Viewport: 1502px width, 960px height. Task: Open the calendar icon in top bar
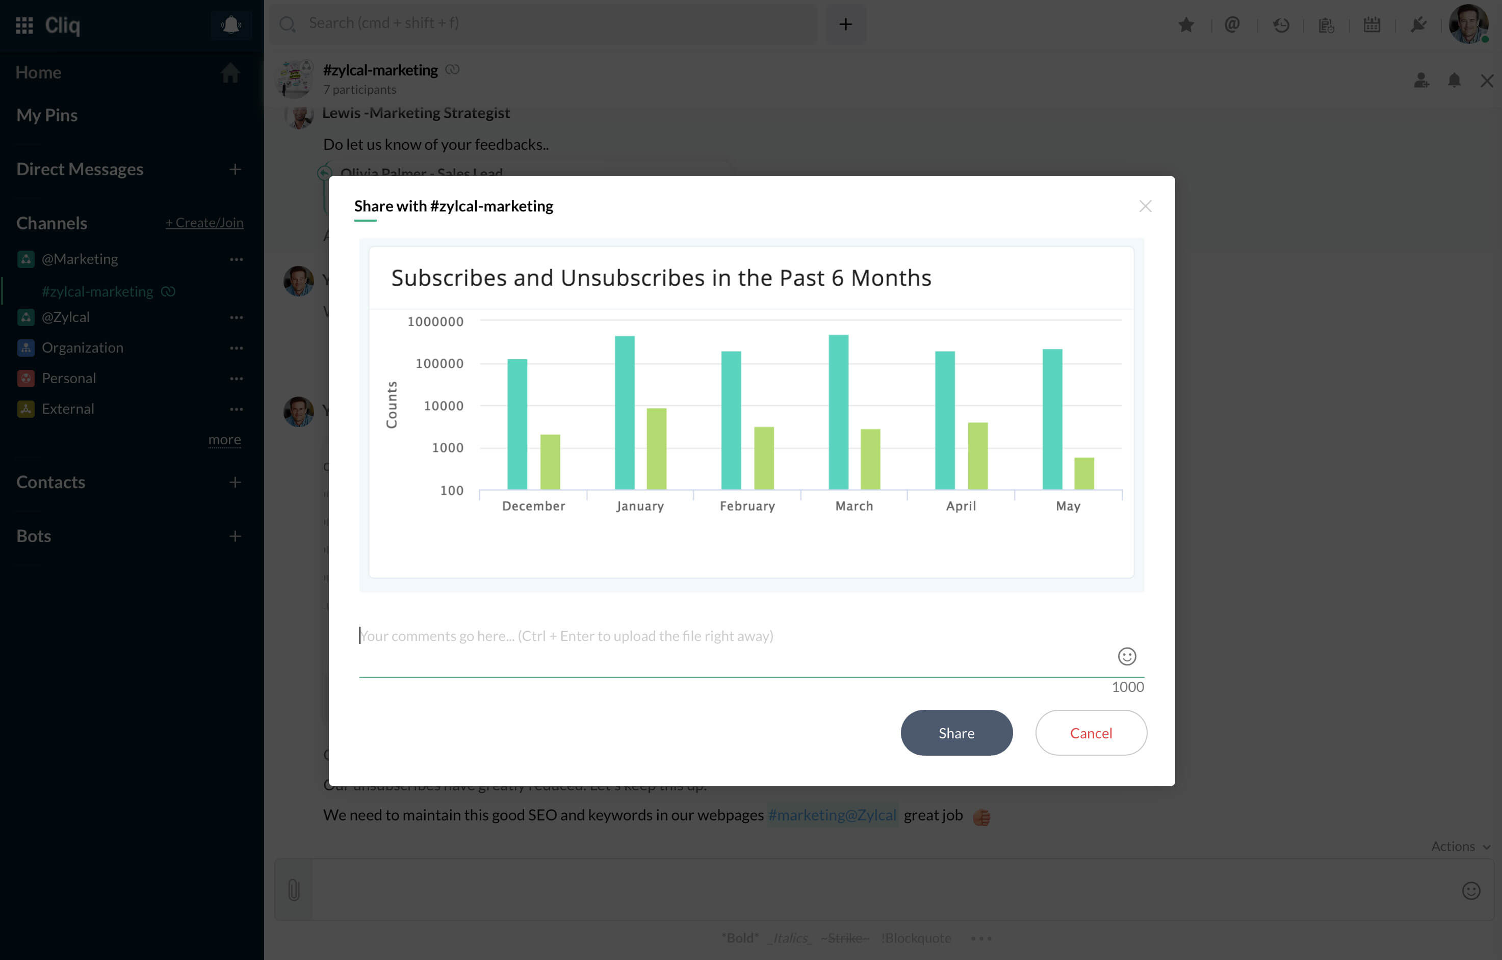point(1371,25)
